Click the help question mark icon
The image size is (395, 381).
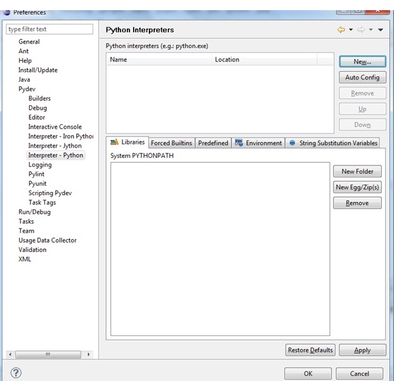[x=16, y=373]
